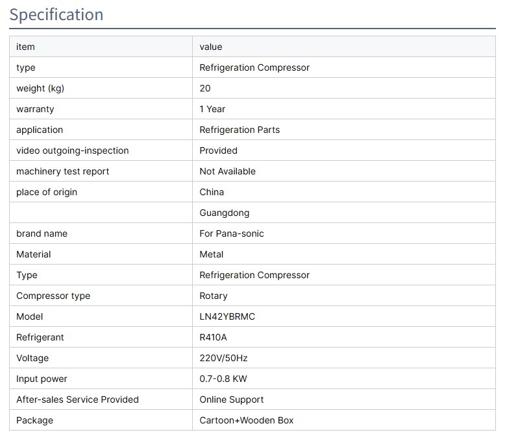
Task: Click the weight (kg) label
Action: (40, 88)
